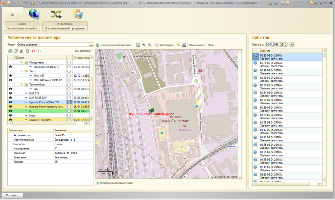Refresh the events list
This screenshot has width=335, height=200.
click(x=292, y=45)
